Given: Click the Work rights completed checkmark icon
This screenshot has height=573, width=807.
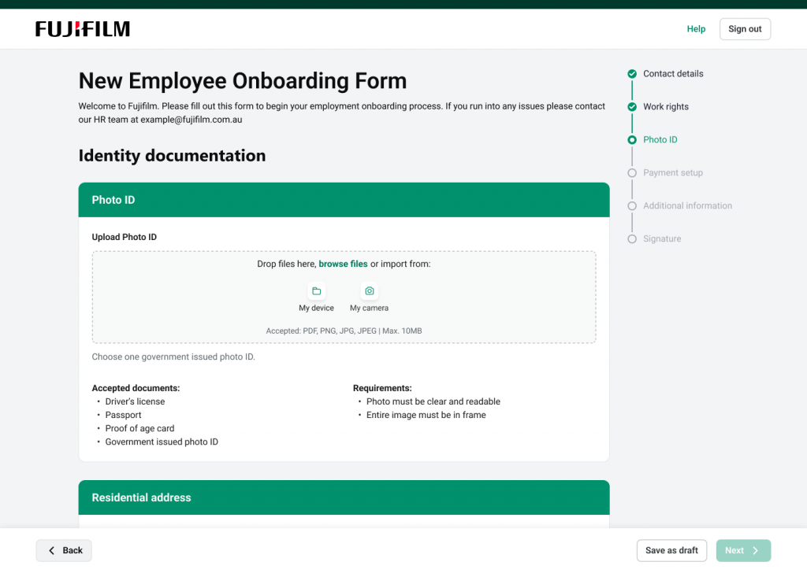Looking at the screenshot, I should pyautogui.click(x=630, y=106).
